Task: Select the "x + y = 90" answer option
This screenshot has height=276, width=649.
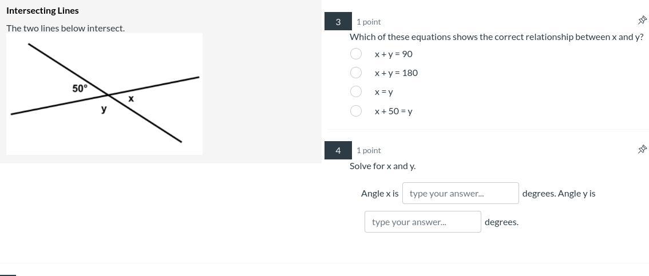Action: coord(356,54)
